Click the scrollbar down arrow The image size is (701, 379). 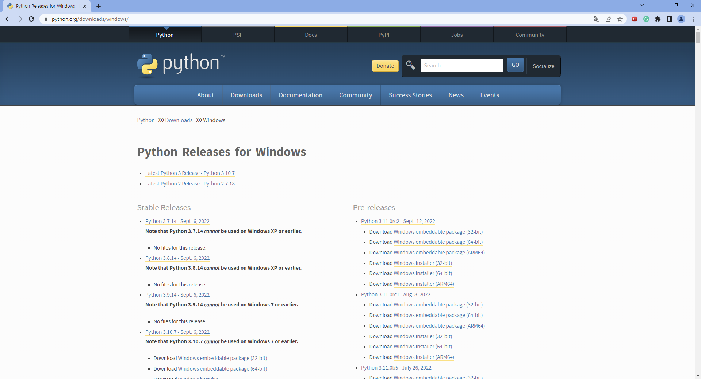coord(698,376)
